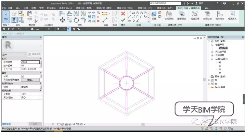The height and width of the screenshot is (133, 246).
Task: Select the Move tool (four arrows)
Action: (63, 20)
